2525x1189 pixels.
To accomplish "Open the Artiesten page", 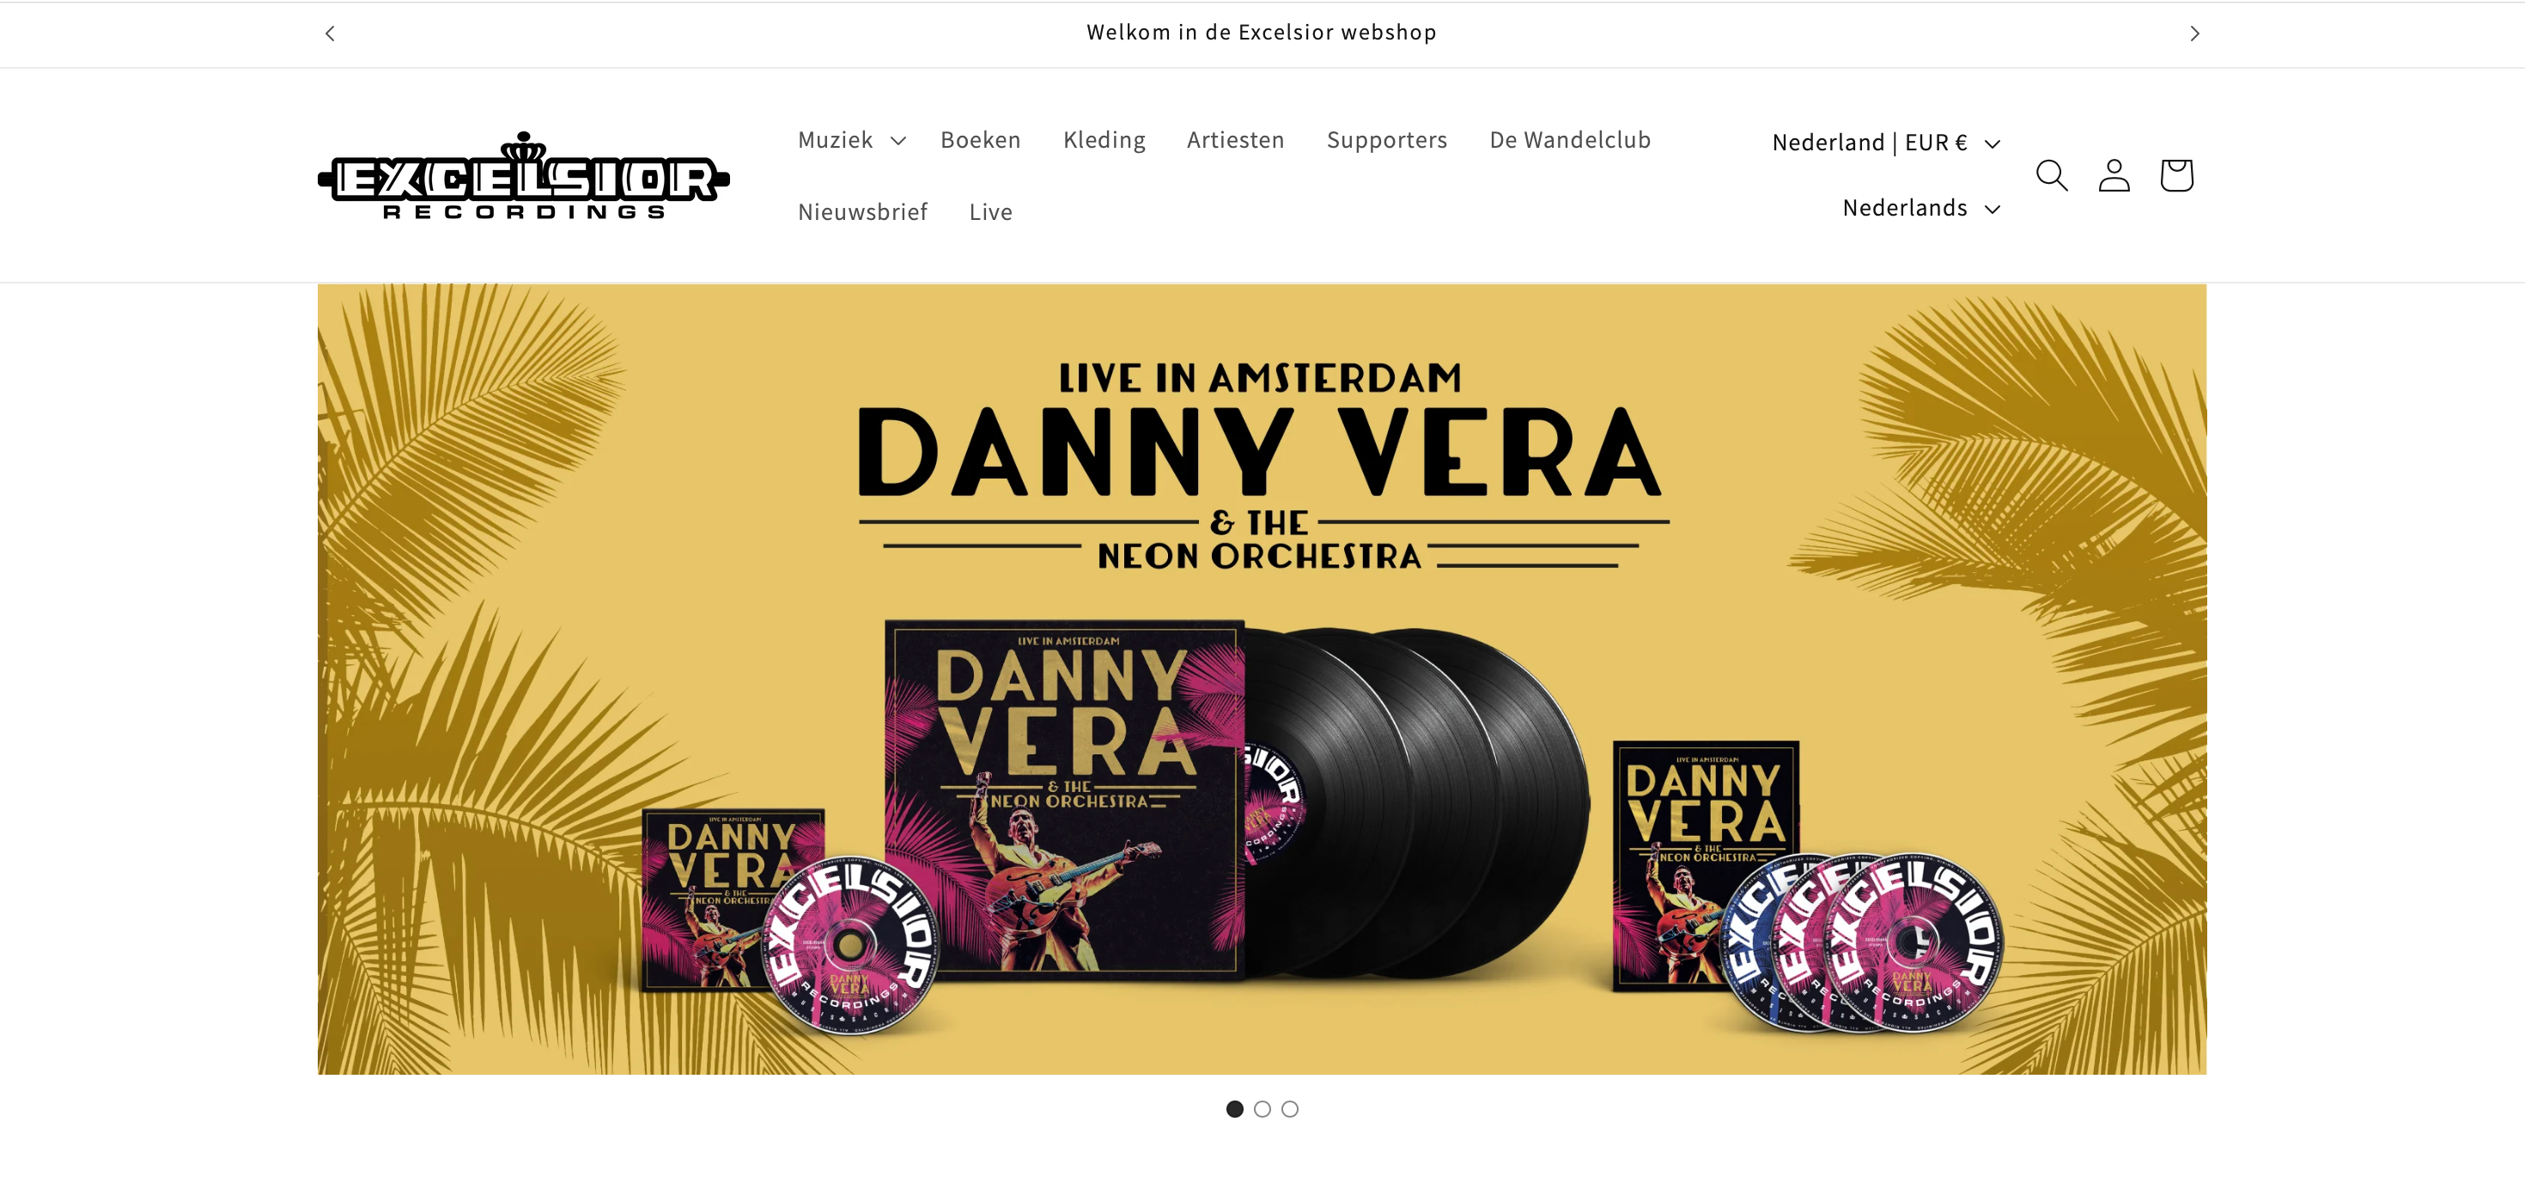I will (x=1235, y=140).
